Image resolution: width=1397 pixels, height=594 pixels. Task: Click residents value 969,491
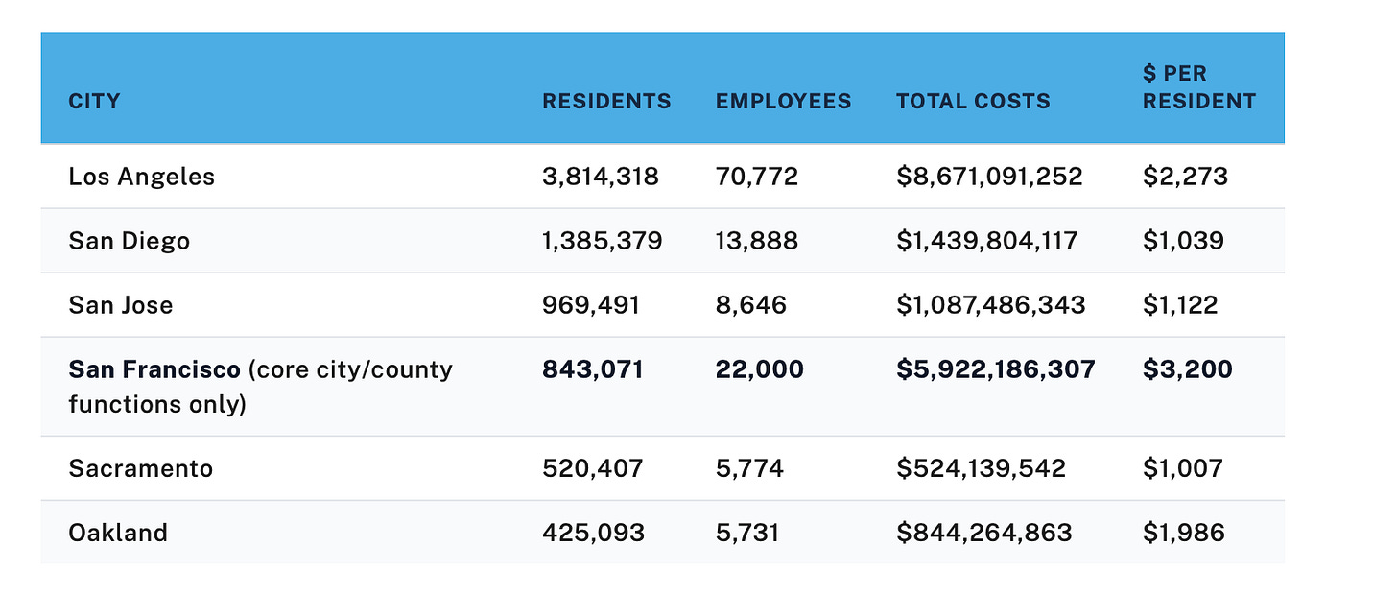coord(591,305)
